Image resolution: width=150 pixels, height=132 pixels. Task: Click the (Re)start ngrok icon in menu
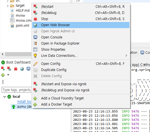click(35, 84)
